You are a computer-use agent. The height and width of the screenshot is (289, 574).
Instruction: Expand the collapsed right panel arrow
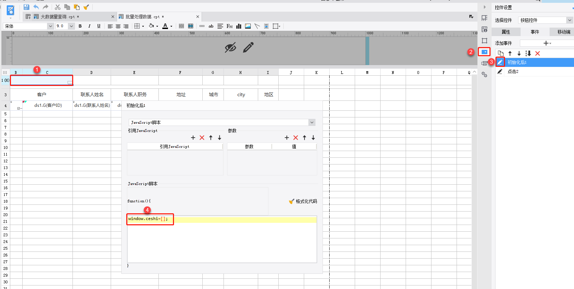[x=485, y=7]
